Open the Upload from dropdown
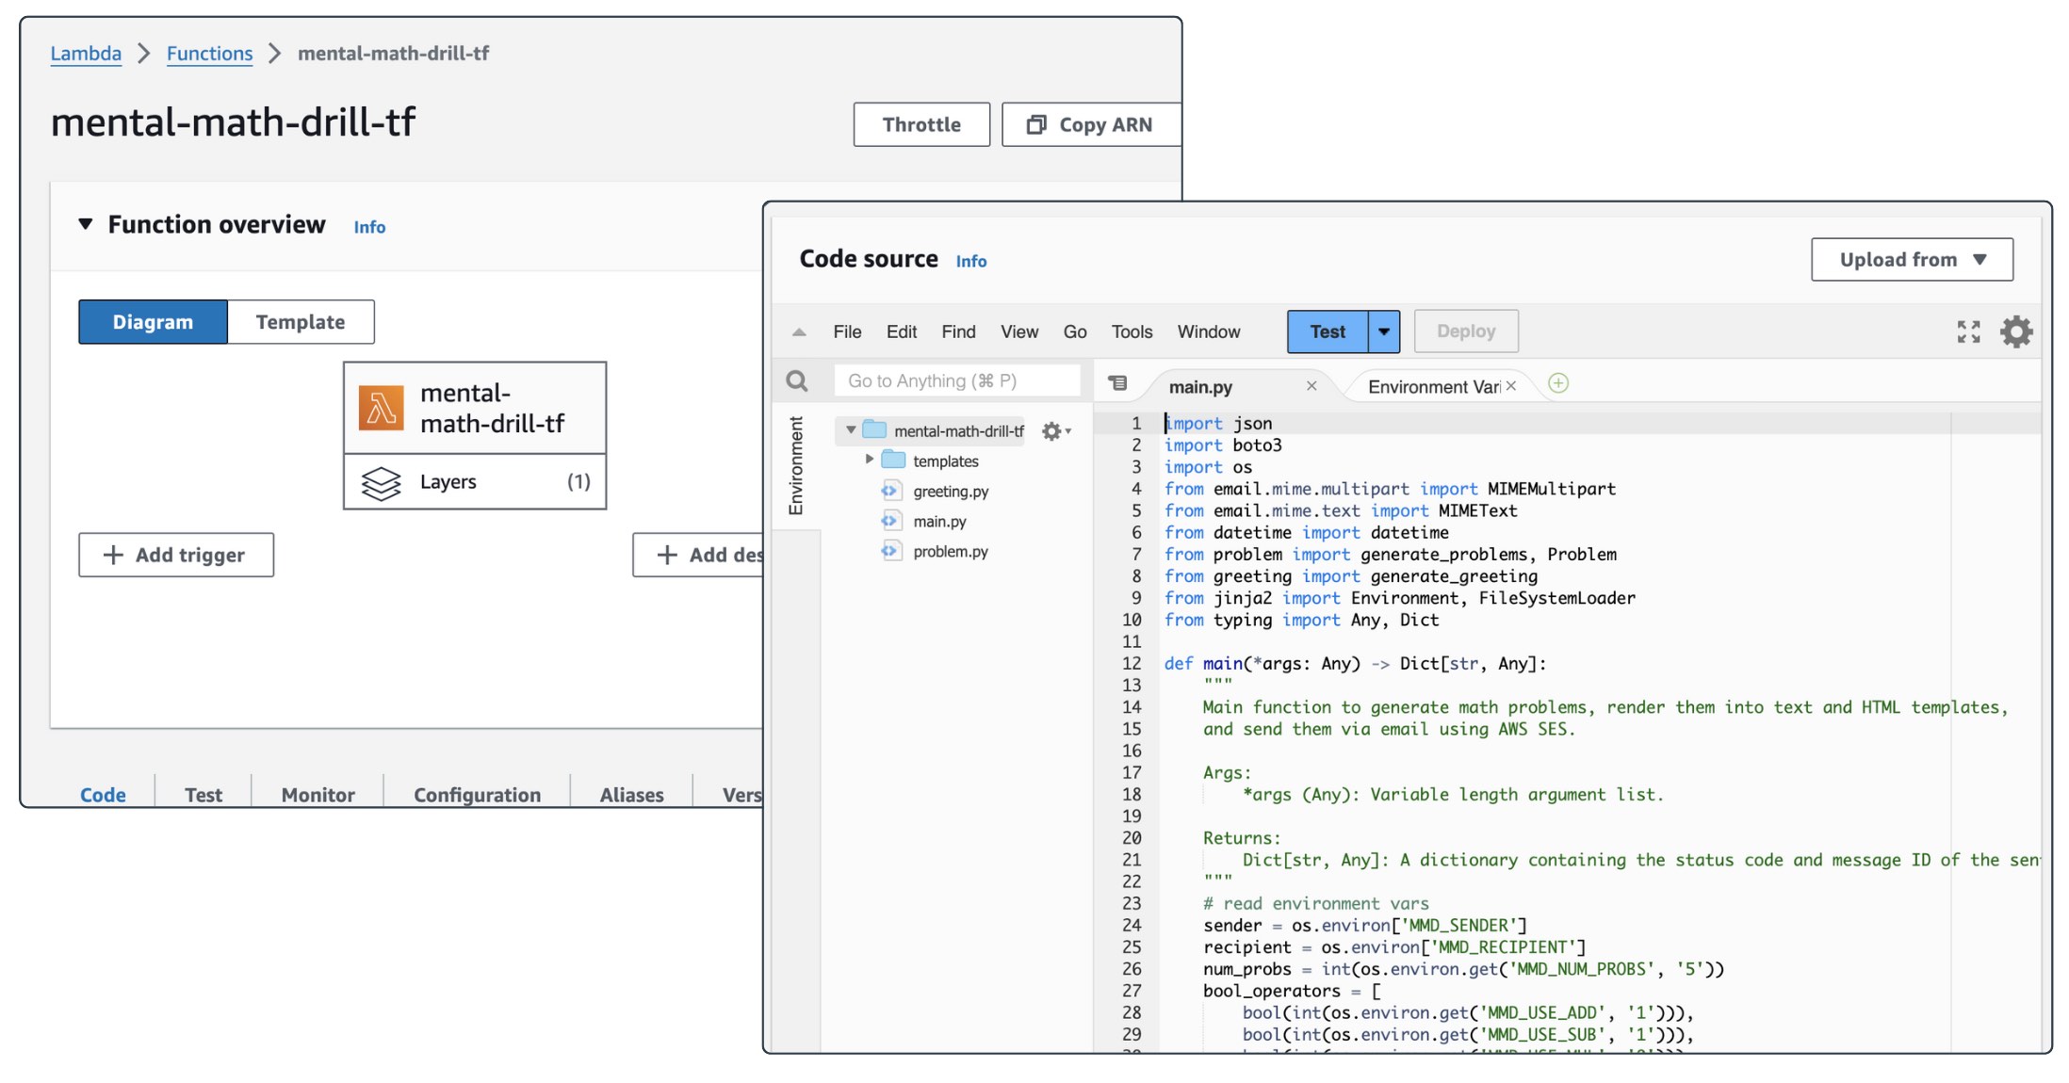Screen dimensions: 2069x1083 [x=1912, y=259]
